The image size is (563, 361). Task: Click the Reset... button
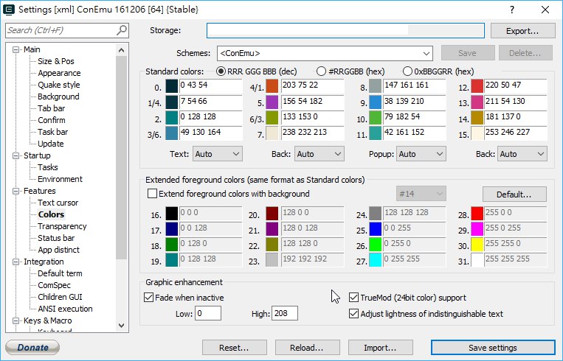tap(234, 348)
